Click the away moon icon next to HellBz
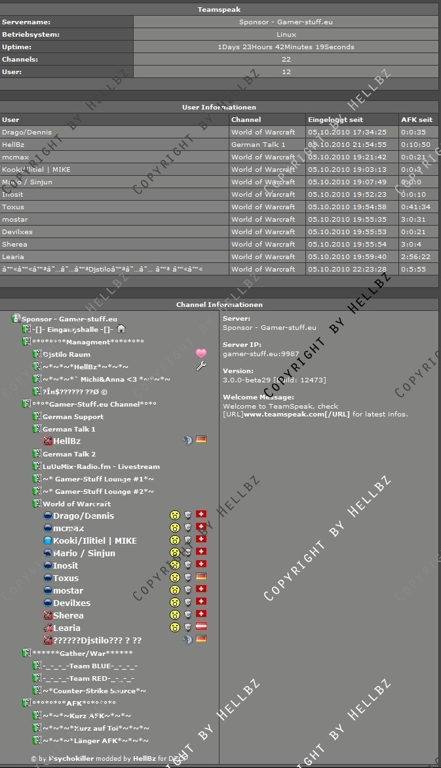This screenshot has width=441, height=768. [x=187, y=440]
